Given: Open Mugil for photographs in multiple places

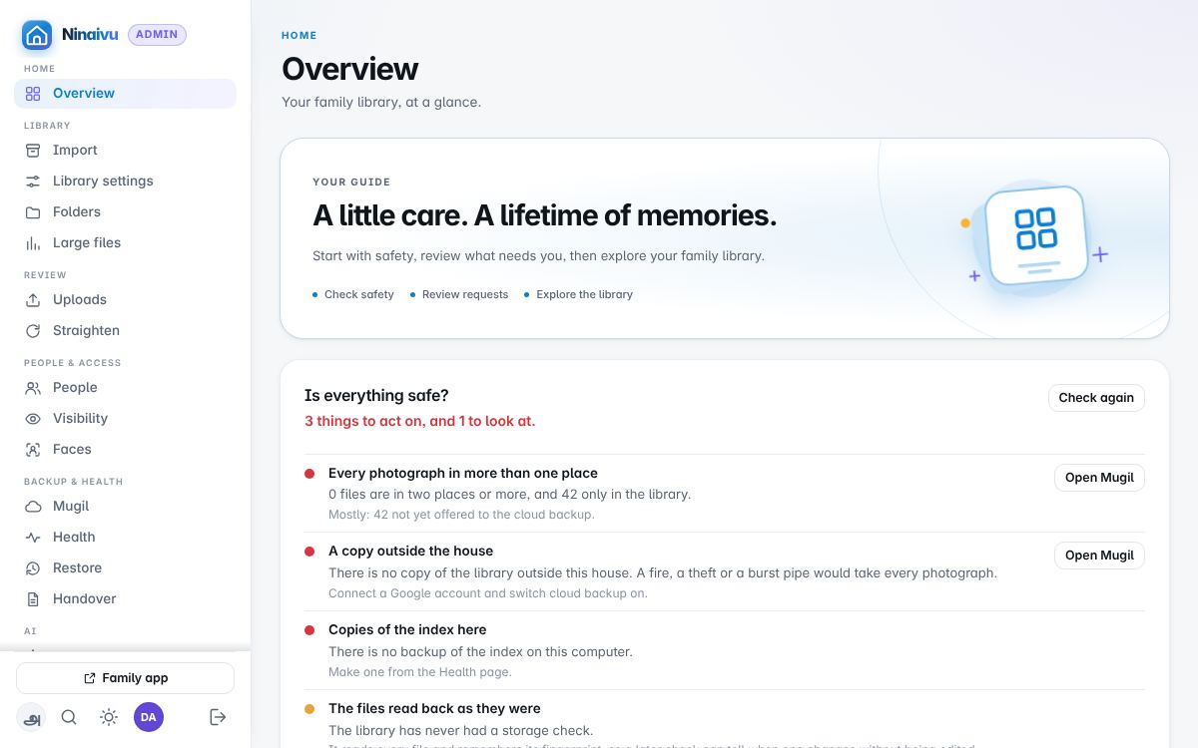Looking at the screenshot, I should (1099, 478).
